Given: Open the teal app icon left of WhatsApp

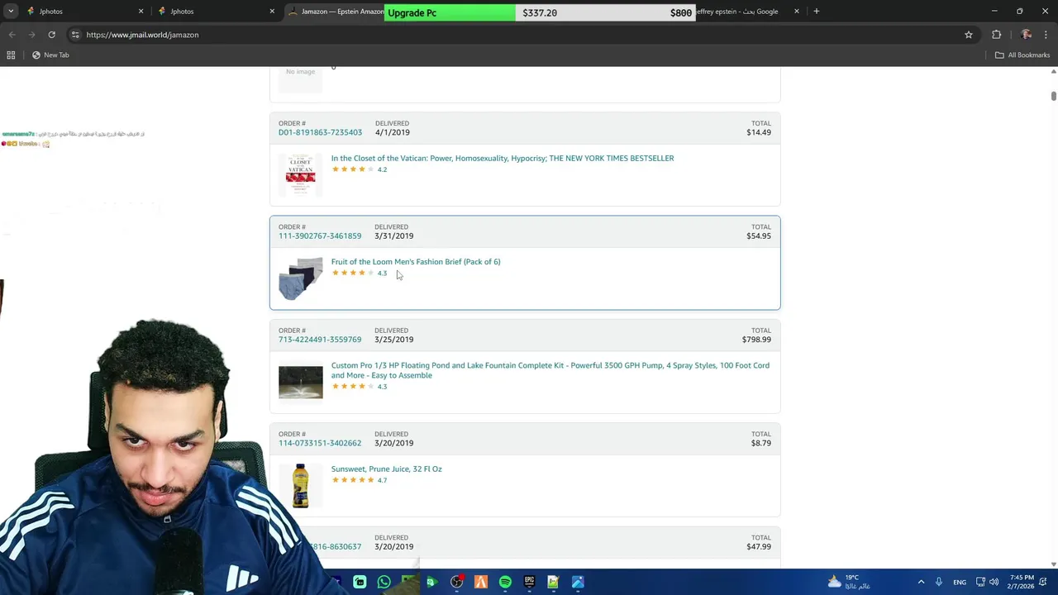Looking at the screenshot, I should pos(360,583).
